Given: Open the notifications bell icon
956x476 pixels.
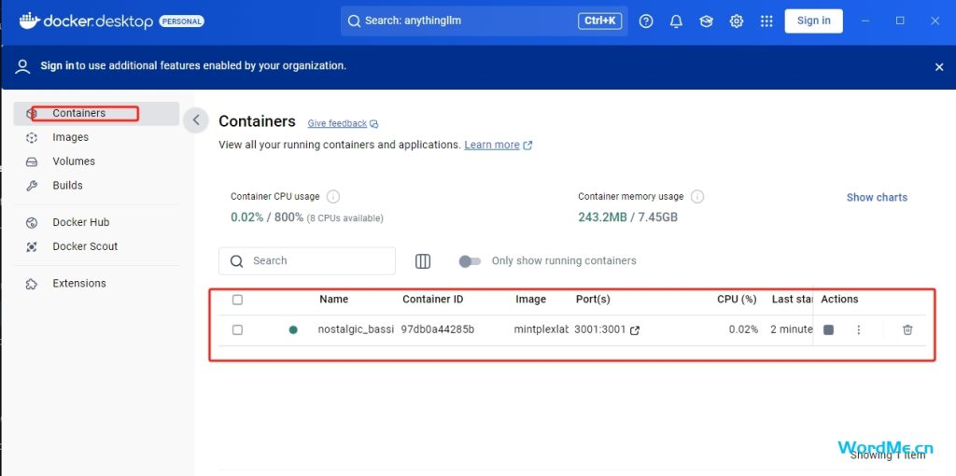Looking at the screenshot, I should click(x=676, y=21).
